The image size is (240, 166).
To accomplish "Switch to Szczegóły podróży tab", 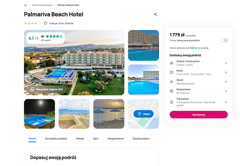I will pyautogui.click(x=56, y=139).
